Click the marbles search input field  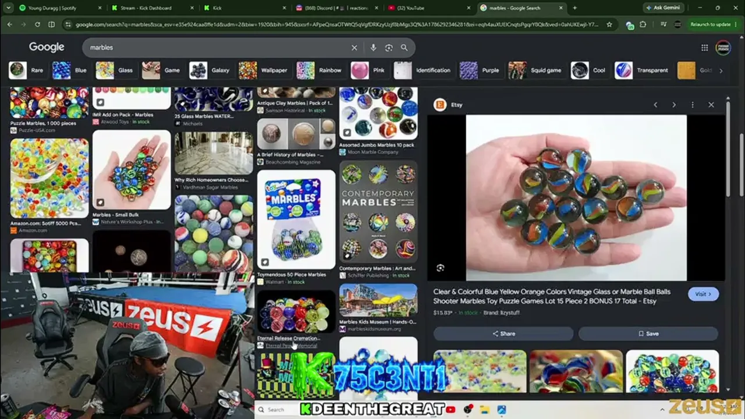coord(215,48)
